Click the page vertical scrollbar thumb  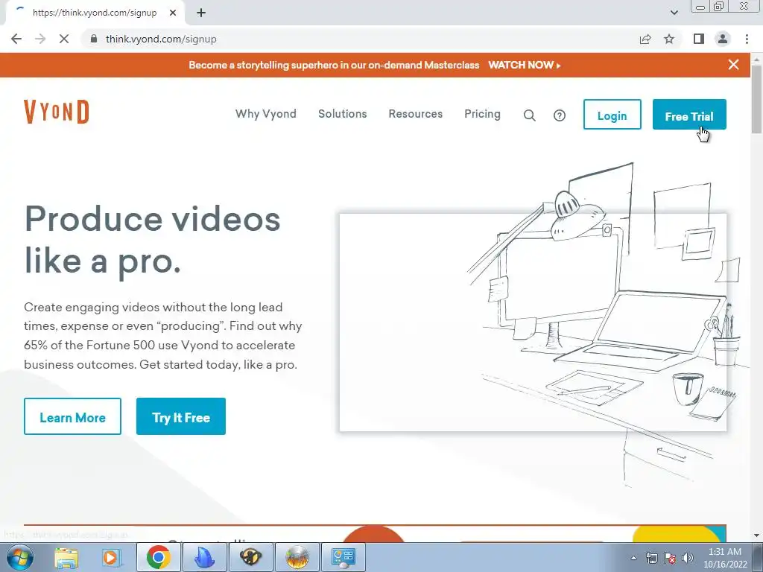coord(757,98)
